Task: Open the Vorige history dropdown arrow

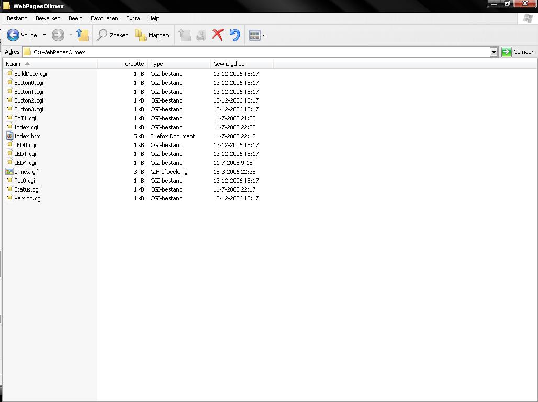Action: [x=44, y=35]
